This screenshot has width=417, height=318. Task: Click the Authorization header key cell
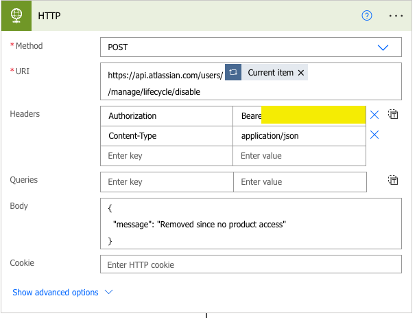(x=167, y=116)
